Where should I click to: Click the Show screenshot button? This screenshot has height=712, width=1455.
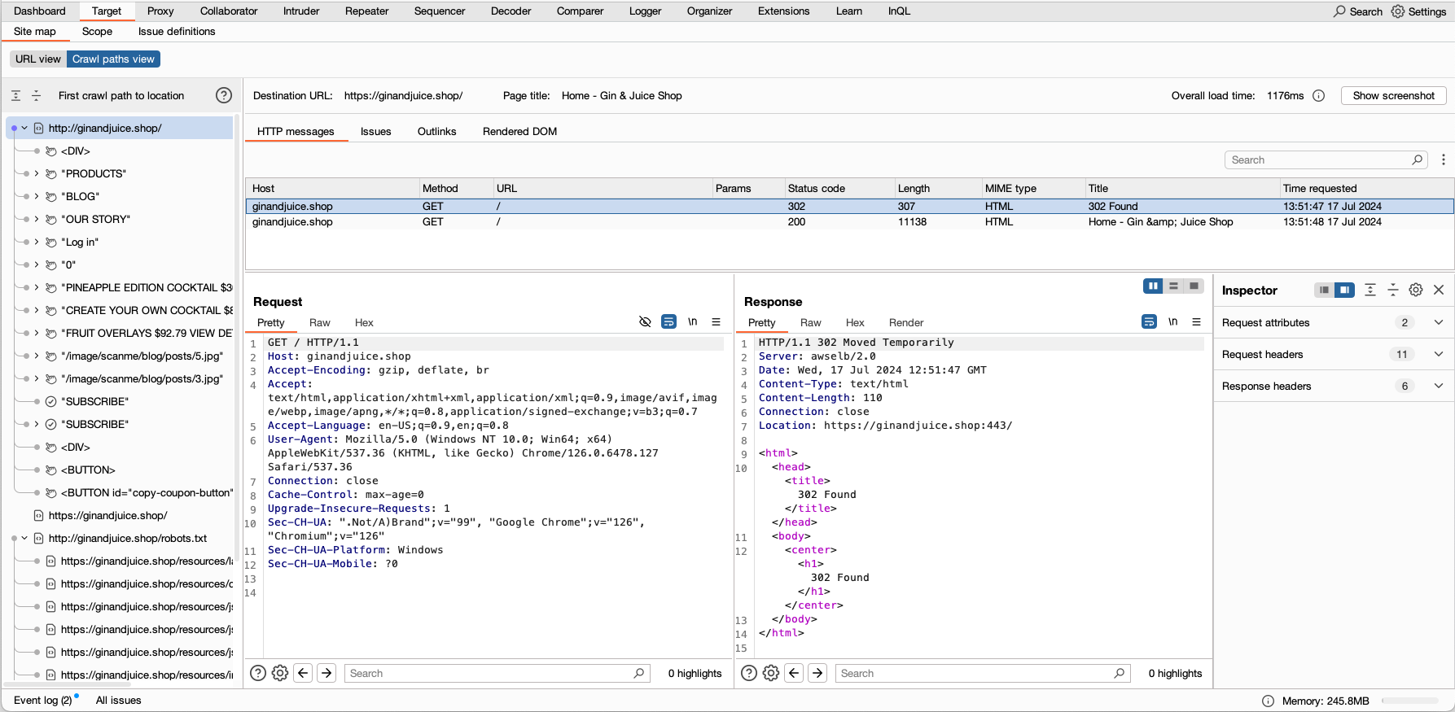[1393, 95]
